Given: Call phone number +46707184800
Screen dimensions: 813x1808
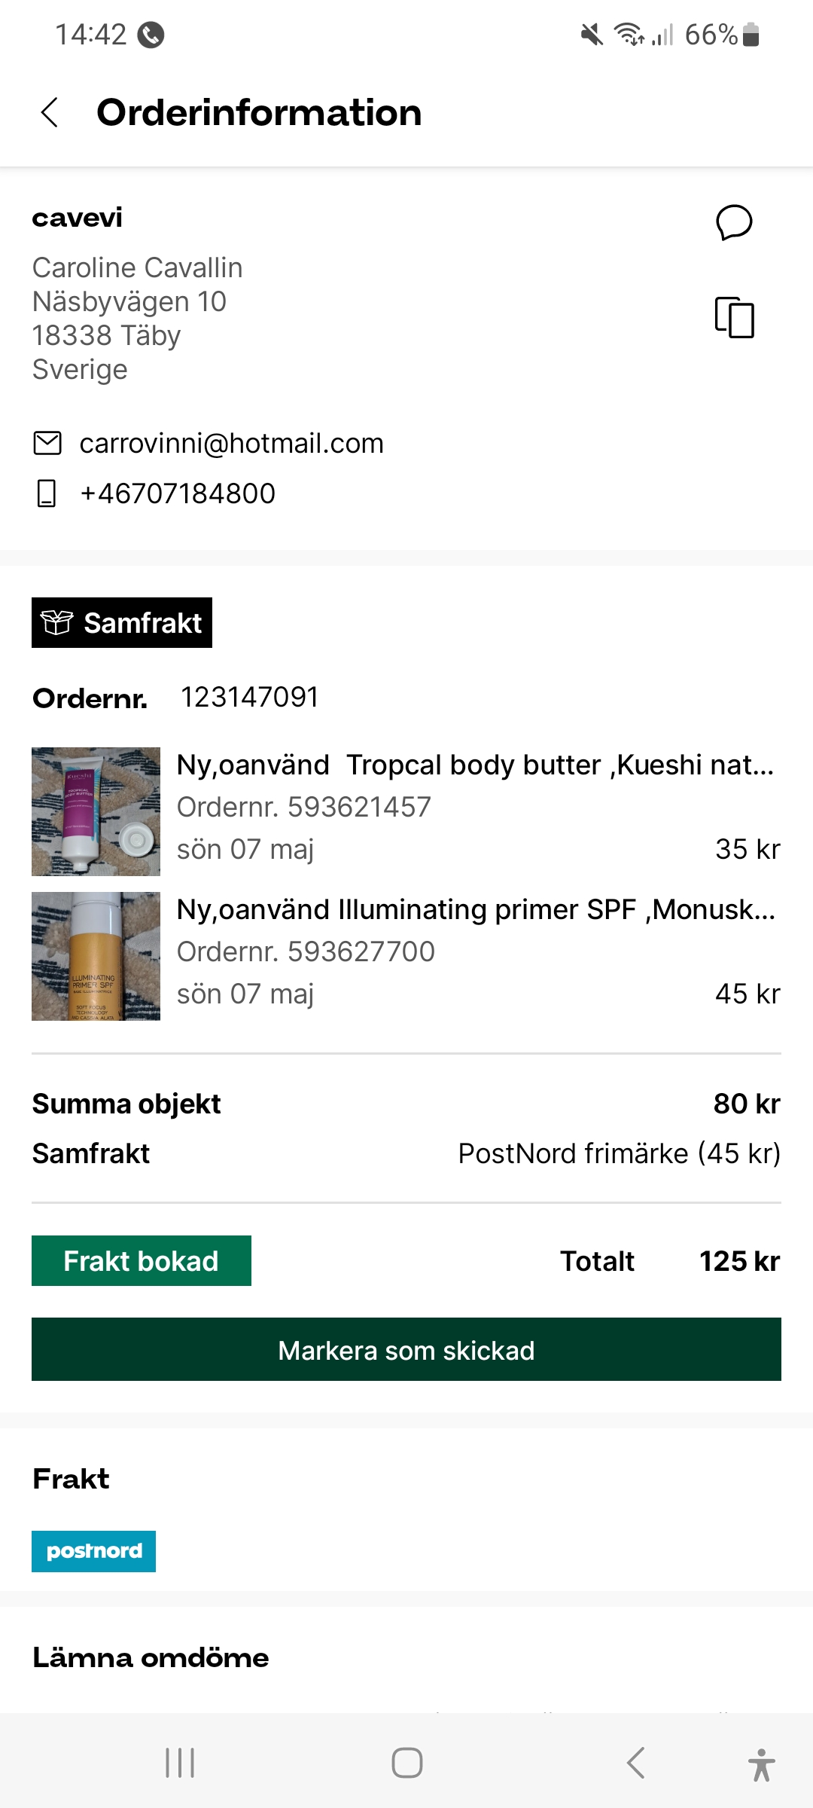Looking at the screenshot, I should point(178,493).
